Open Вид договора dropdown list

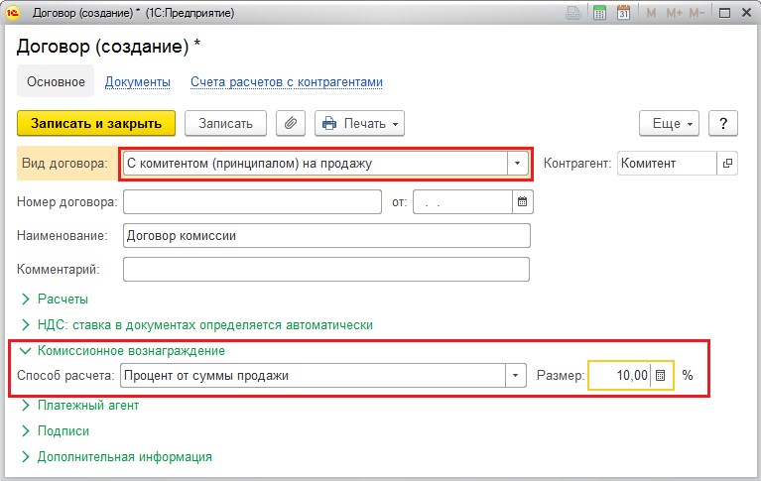click(x=517, y=163)
